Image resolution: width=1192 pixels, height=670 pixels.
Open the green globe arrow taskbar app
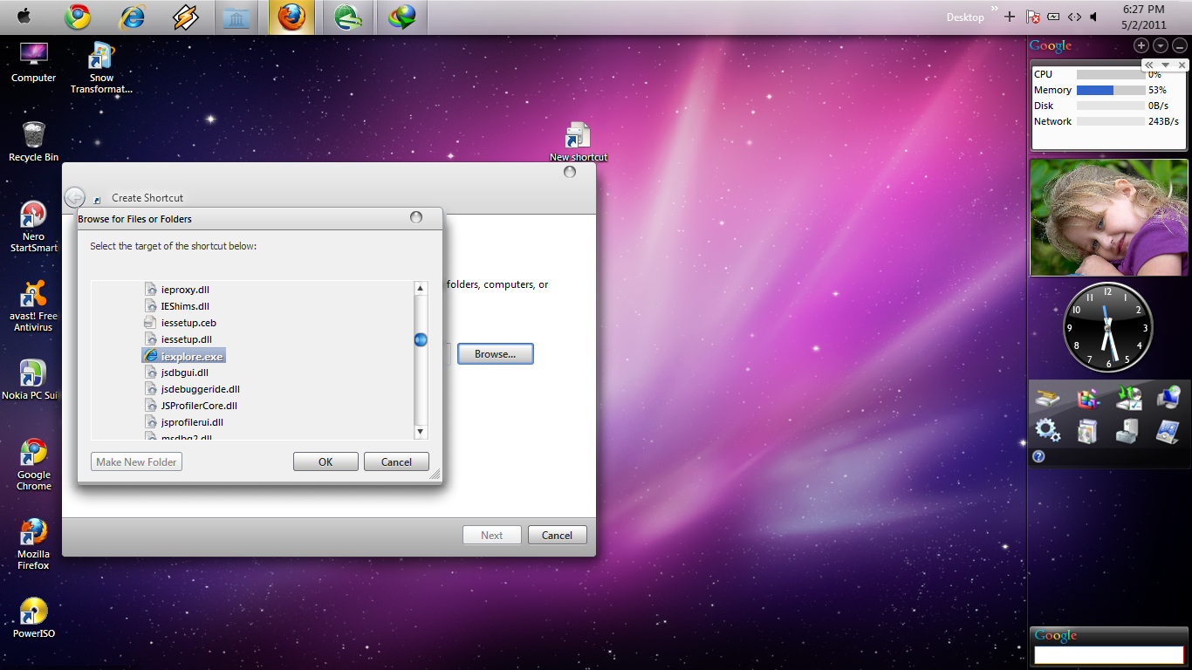pos(348,17)
